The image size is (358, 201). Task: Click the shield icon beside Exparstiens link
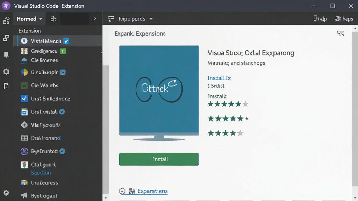pos(122,191)
